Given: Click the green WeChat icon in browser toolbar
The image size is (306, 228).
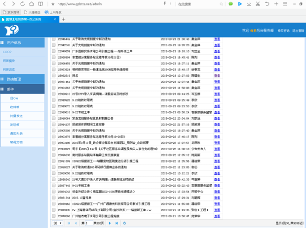Looking at the screenshot, I should coord(230,4).
